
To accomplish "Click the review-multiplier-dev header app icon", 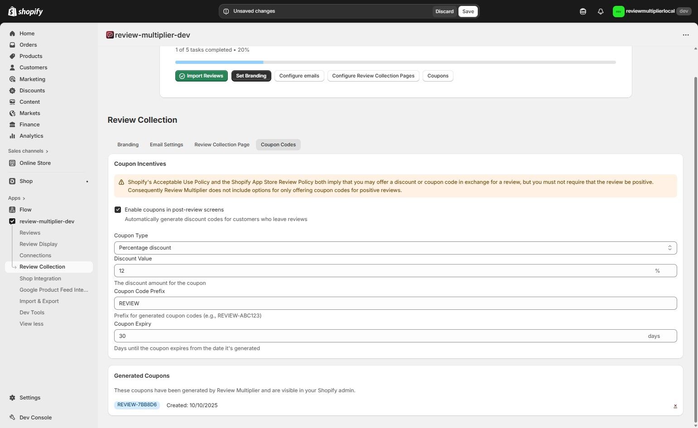I will point(110,35).
